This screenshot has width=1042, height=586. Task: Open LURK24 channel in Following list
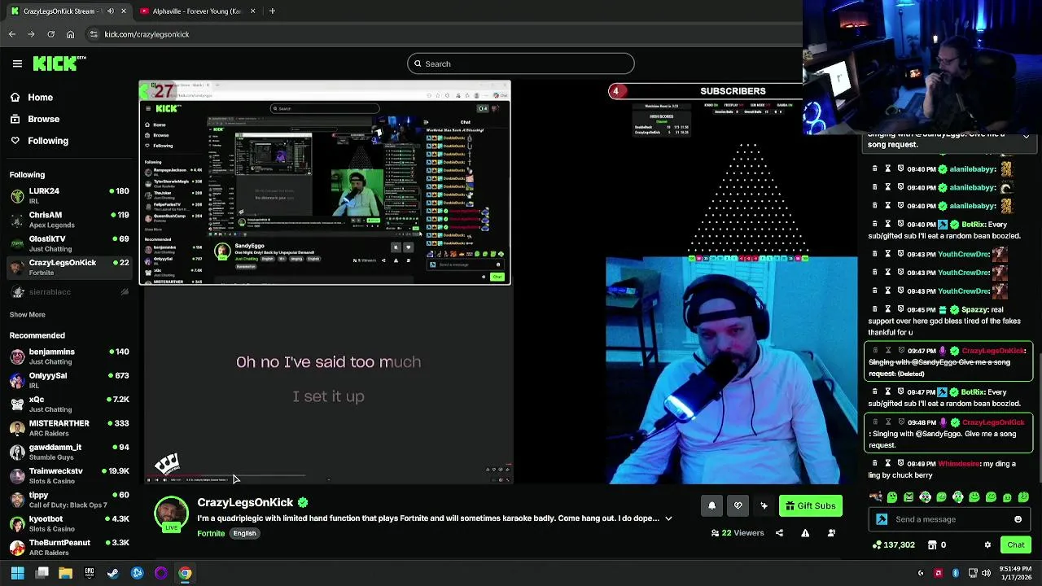coord(69,195)
